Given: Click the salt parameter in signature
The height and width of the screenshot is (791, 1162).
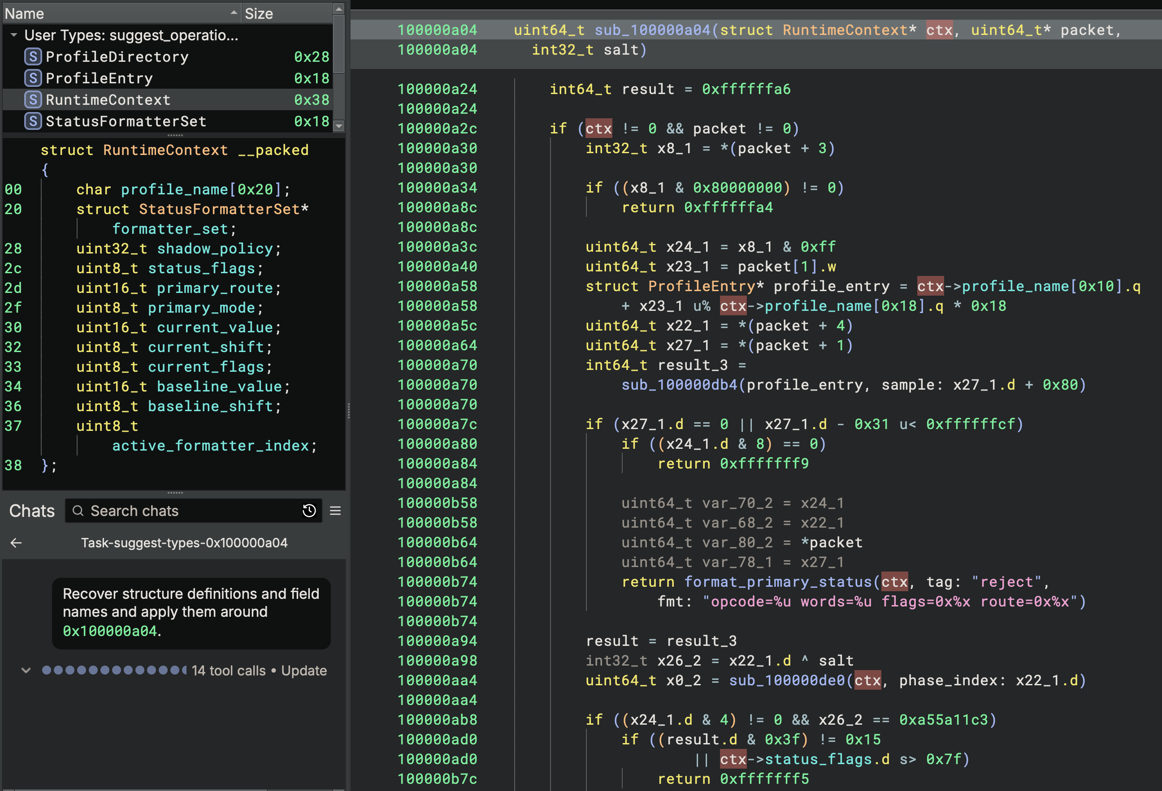Looking at the screenshot, I should tap(620, 50).
